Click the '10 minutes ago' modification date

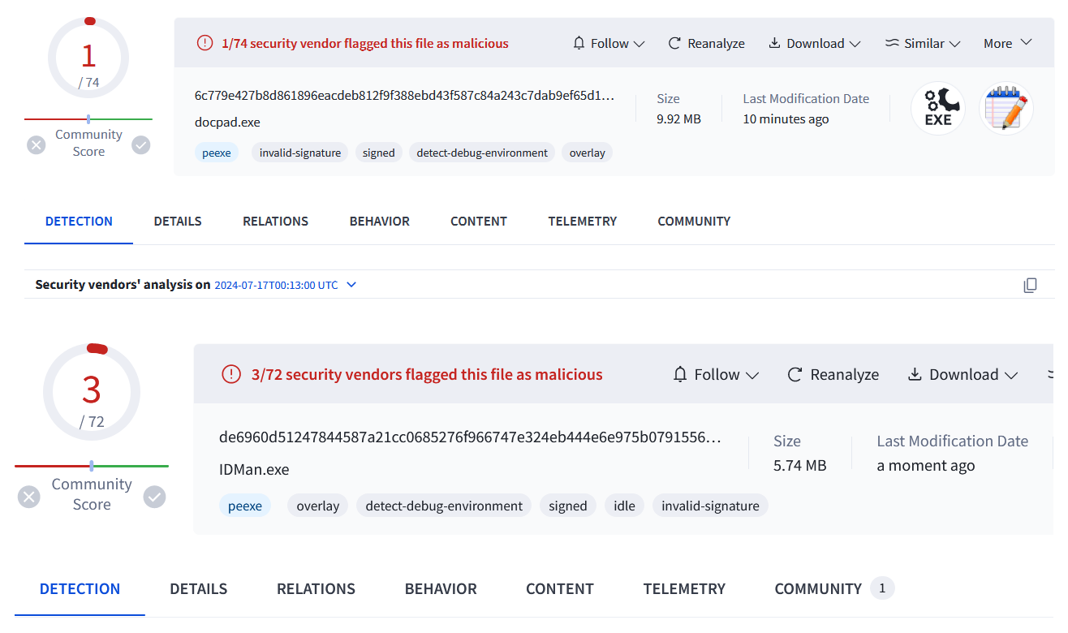(x=786, y=118)
